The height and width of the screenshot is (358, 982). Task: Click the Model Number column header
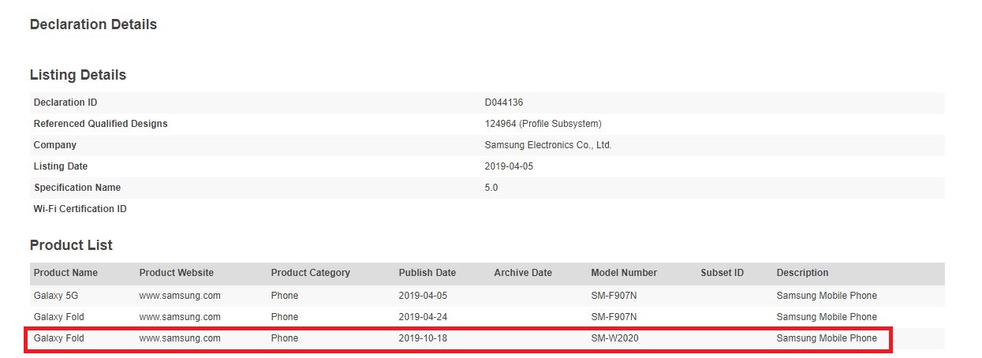623,273
